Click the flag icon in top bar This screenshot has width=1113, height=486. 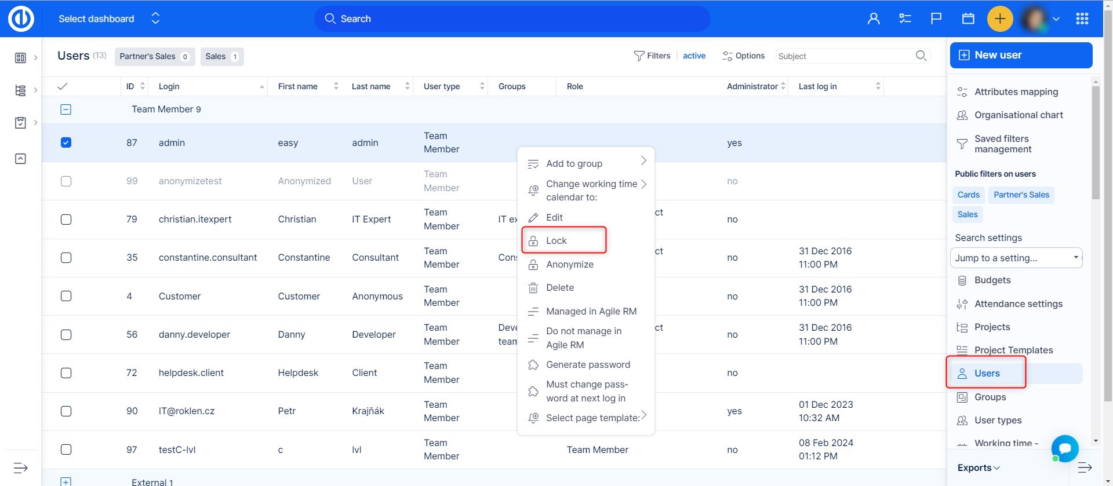point(936,19)
